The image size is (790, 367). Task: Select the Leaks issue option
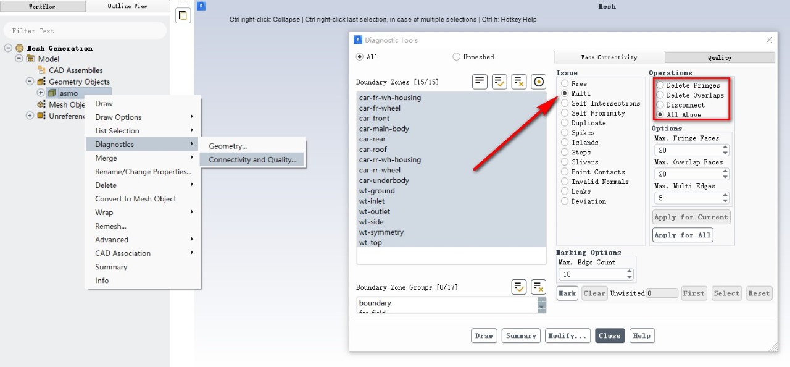coord(565,192)
